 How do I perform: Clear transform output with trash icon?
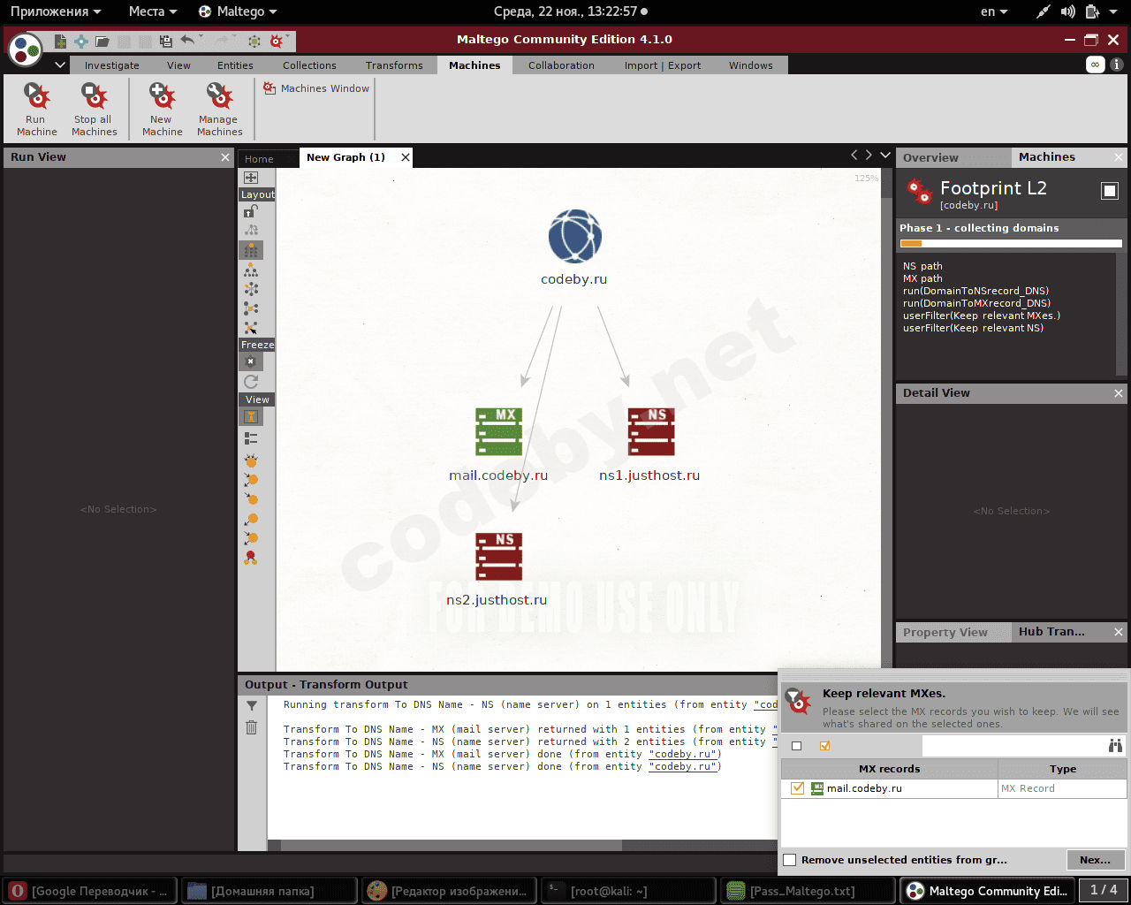tap(252, 727)
